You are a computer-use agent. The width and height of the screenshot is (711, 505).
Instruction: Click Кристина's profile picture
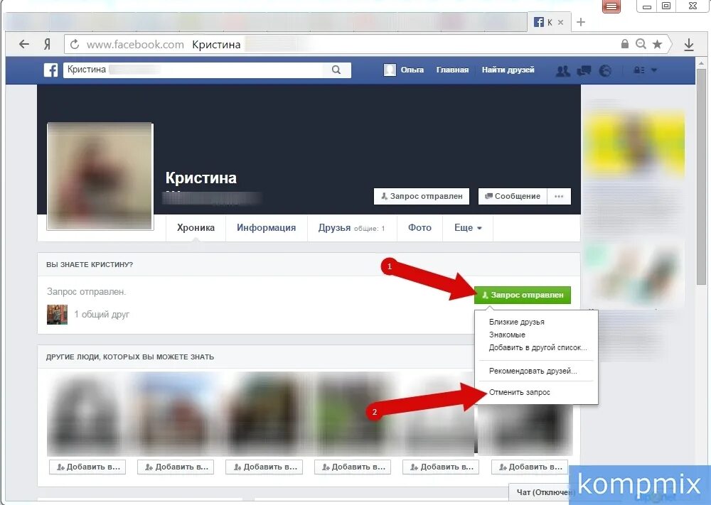pyautogui.click(x=100, y=176)
